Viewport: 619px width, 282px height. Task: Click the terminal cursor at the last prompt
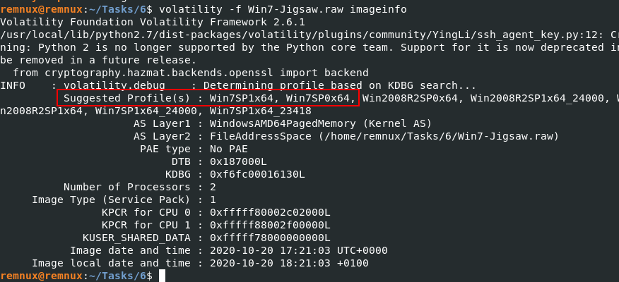pos(162,276)
